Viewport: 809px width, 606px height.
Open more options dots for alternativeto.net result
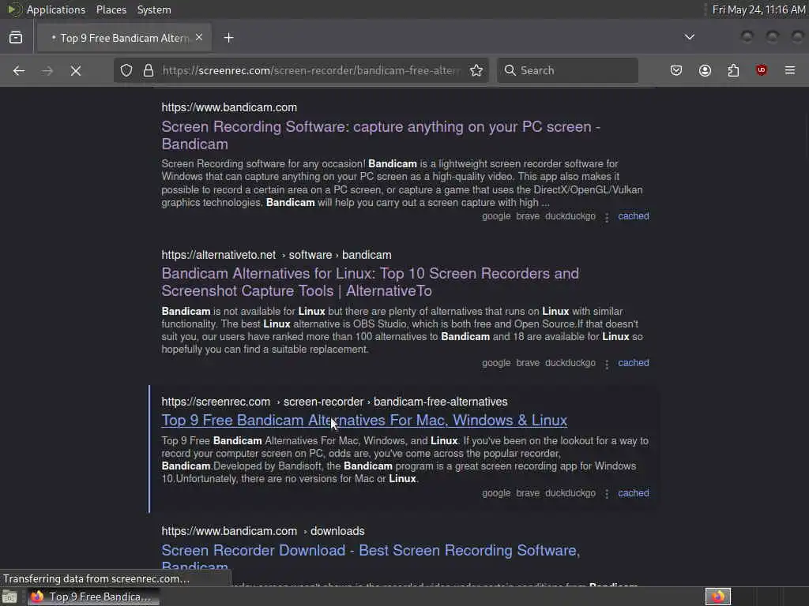click(x=607, y=364)
